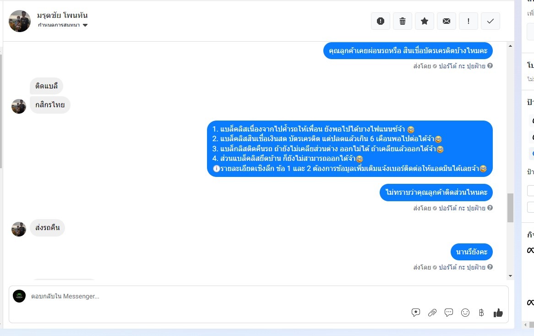This screenshot has width=534, height=336.
Task: Send a thumbs up like
Action: pyautogui.click(x=498, y=313)
